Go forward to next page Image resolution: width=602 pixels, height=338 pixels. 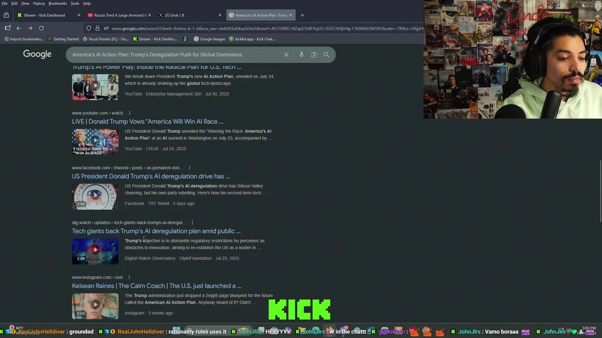(x=30, y=28)
